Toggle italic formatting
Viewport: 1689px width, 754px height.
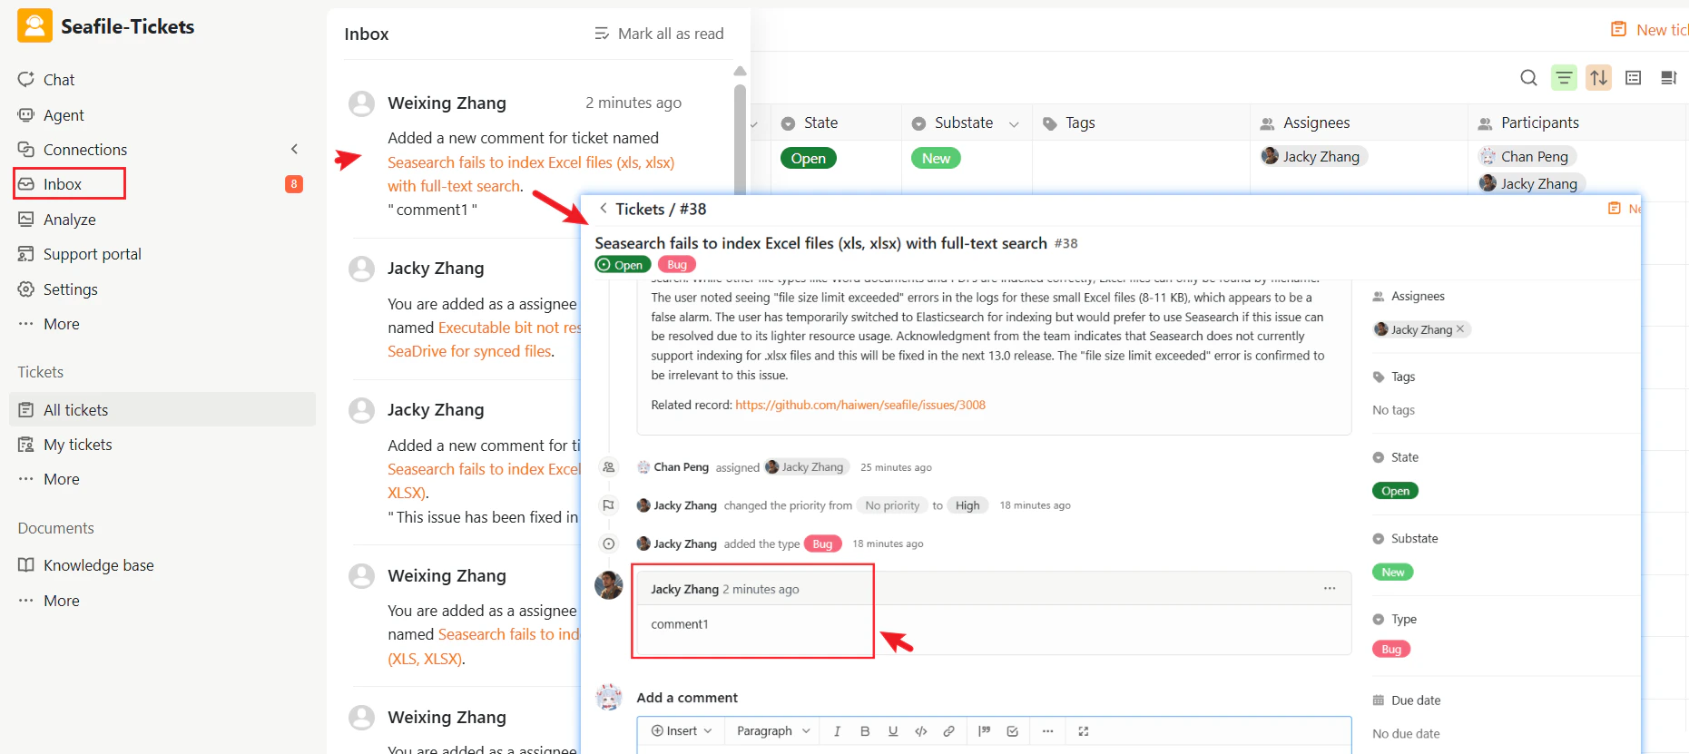pyautogui.click(x=837, y=731)
